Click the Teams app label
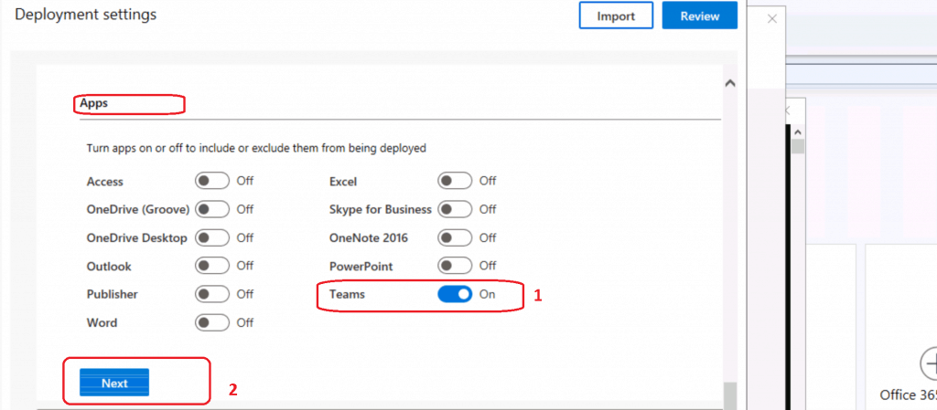Image resolution: width=937 pixels, height=410 pixels. tap(347, 294)
